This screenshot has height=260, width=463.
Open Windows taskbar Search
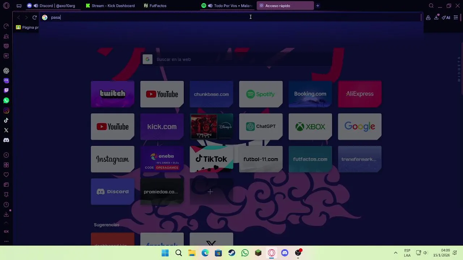(179, 253)
